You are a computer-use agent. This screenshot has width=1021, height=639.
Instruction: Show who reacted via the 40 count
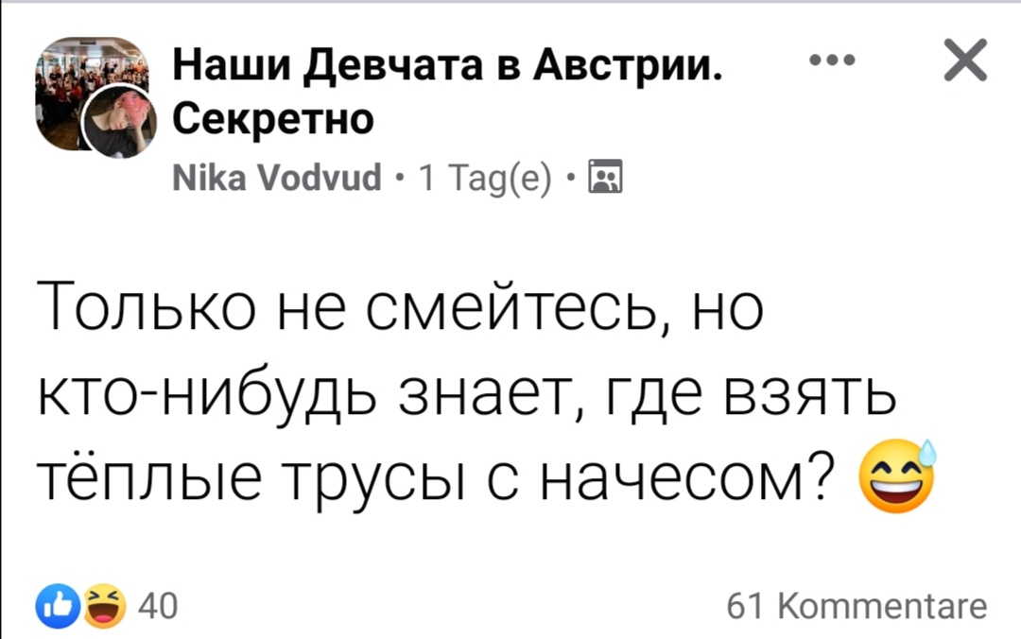tap(151, 605)
